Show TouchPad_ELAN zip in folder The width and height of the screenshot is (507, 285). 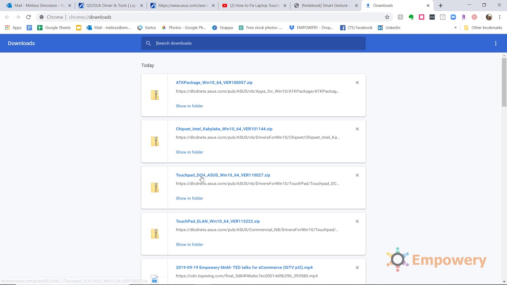pyautogui.click(x=189, y=245)
